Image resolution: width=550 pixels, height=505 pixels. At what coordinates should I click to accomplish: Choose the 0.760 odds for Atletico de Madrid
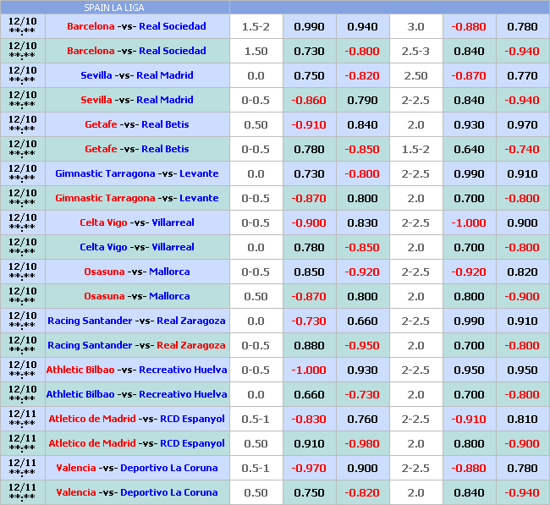[x=362, y=419]
